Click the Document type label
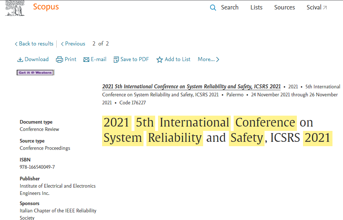 click(x=36, y=122)
